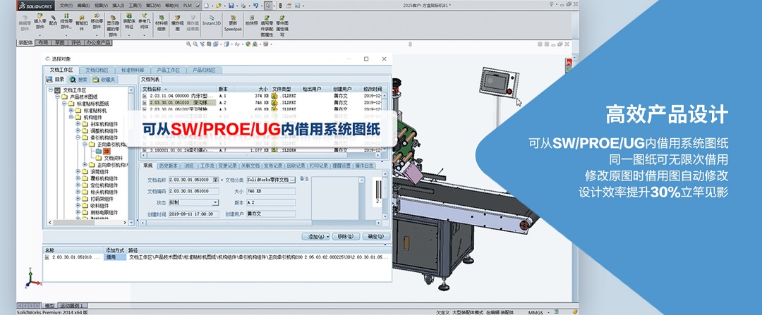The image size is (762, 315).
Task: Select the 配合 (Mate) tool
Action: [54, 18]
